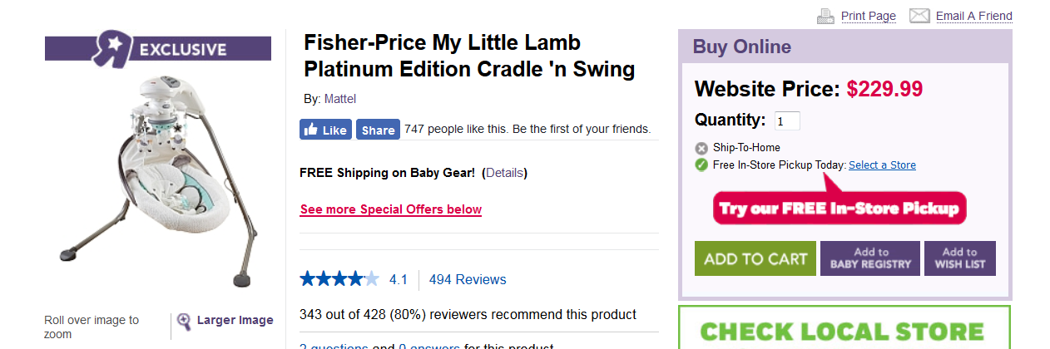
Task: Open the Print Page link
Action: point(868,16)
